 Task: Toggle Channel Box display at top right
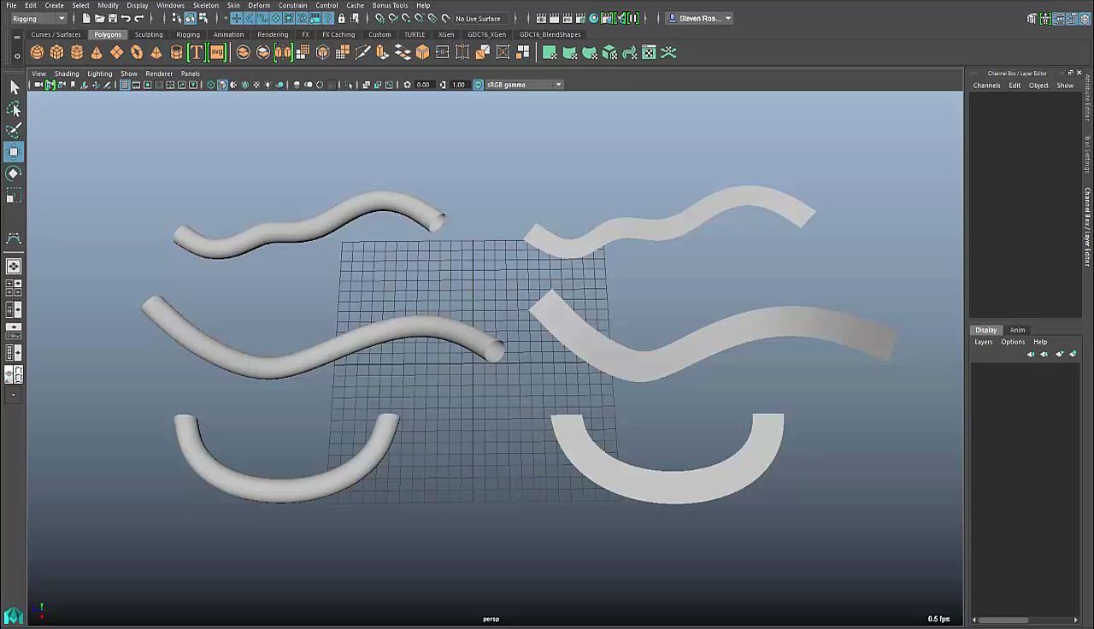coord(1084,18)
